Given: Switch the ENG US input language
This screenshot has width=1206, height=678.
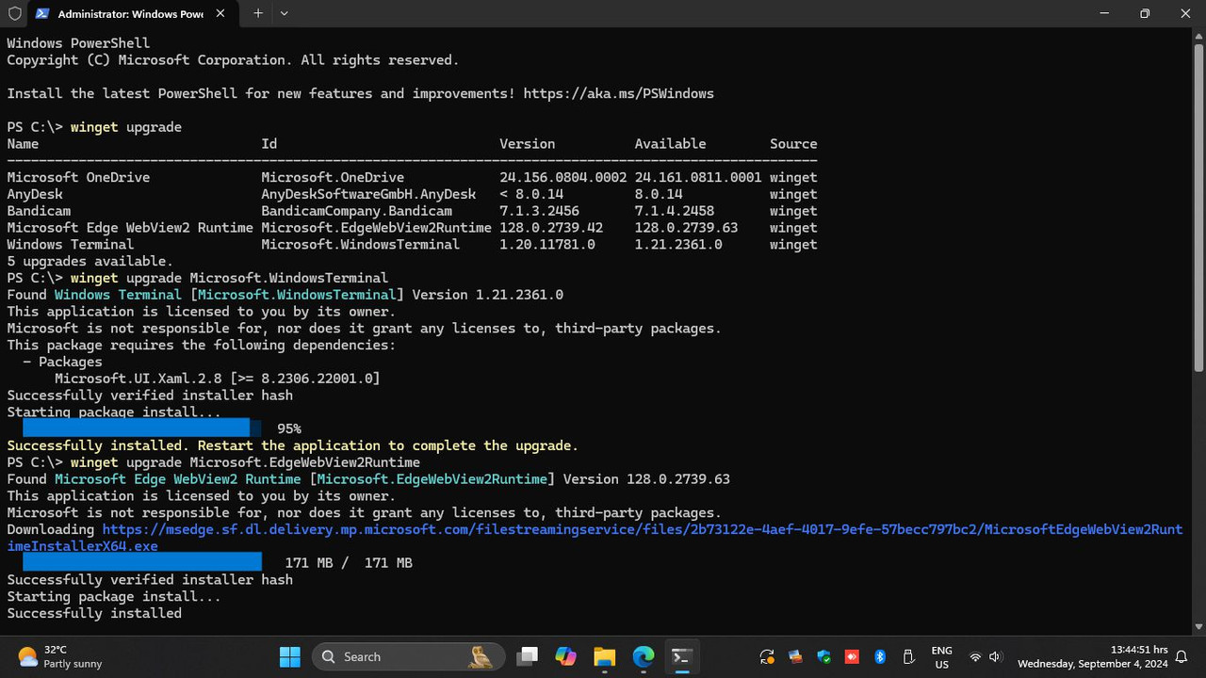Looking at the screenshot, I should [x=941, y=656].
